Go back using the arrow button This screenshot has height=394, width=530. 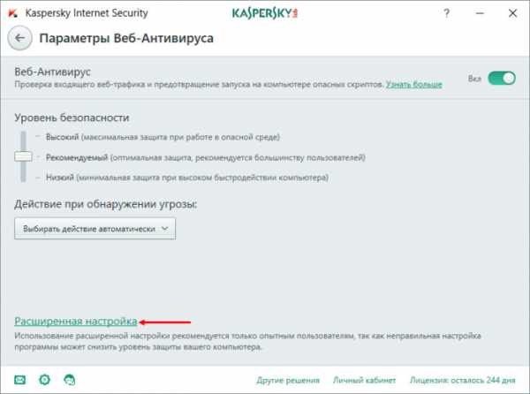(20, 38)
